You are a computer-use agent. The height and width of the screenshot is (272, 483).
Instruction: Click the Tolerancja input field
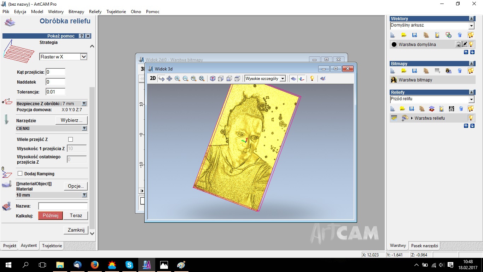56,92
